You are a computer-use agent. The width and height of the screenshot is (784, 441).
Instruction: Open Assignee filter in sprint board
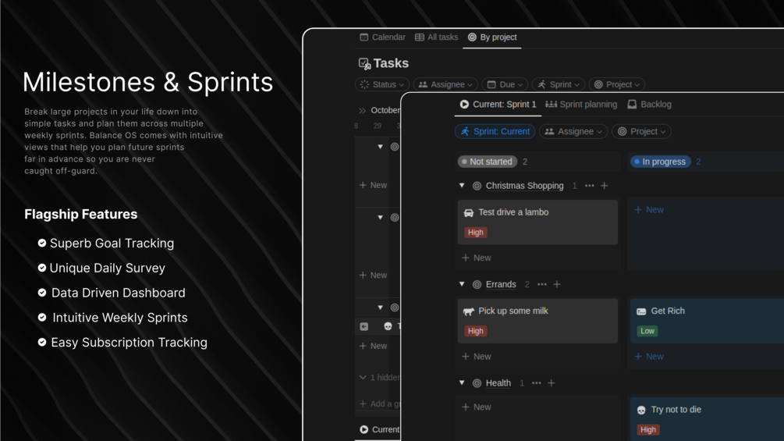[x=573, y=131]
